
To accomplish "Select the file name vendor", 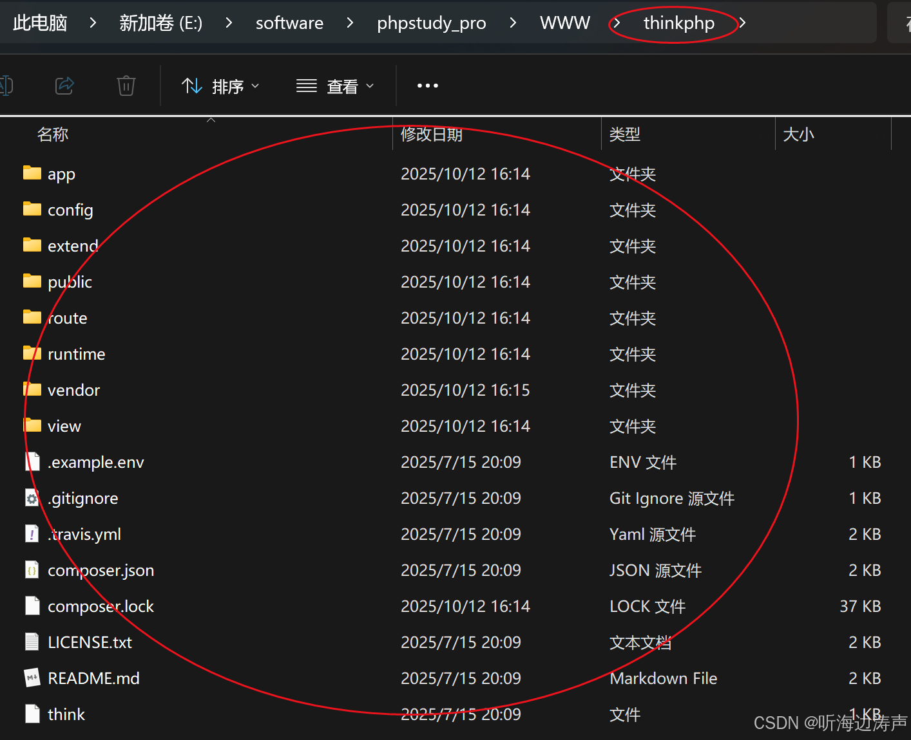I will click(73, 390).
